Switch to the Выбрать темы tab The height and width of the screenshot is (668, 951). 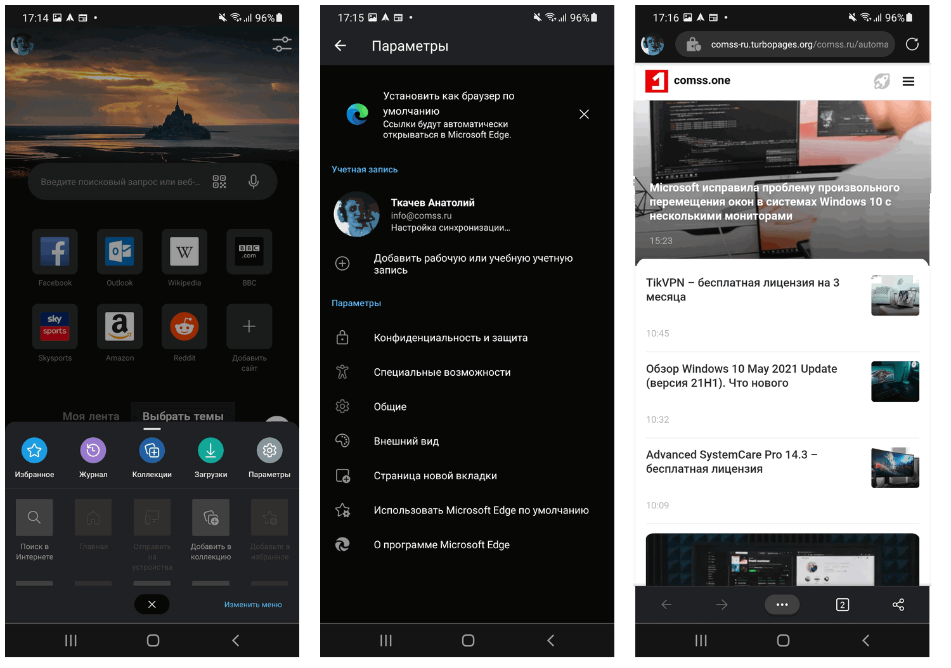(x=183, y=416)
